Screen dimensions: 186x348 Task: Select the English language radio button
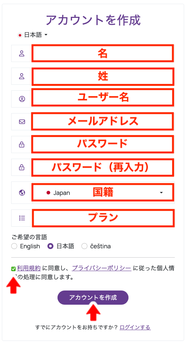[x=14, y=246]
